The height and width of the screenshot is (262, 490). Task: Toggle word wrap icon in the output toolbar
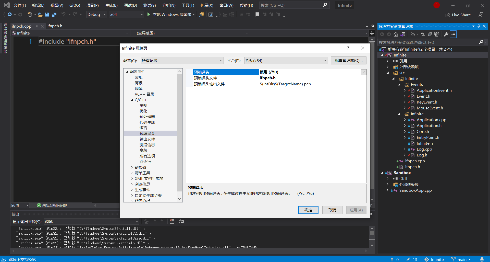point(181,222)
